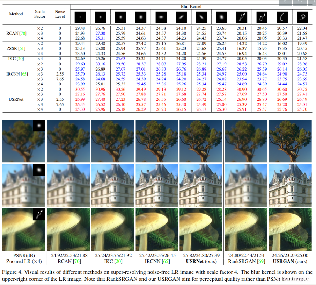Open citation [20] beside IKC in table
This screenshot has width=316, height=285.
pos(20,59)
